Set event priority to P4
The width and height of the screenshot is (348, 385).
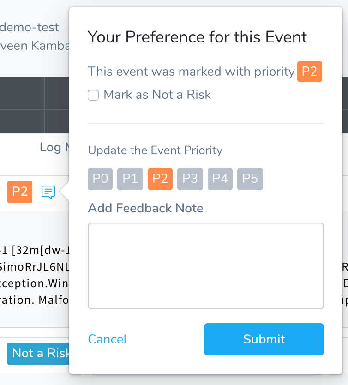pyautogui.click(x=220, y=179)
